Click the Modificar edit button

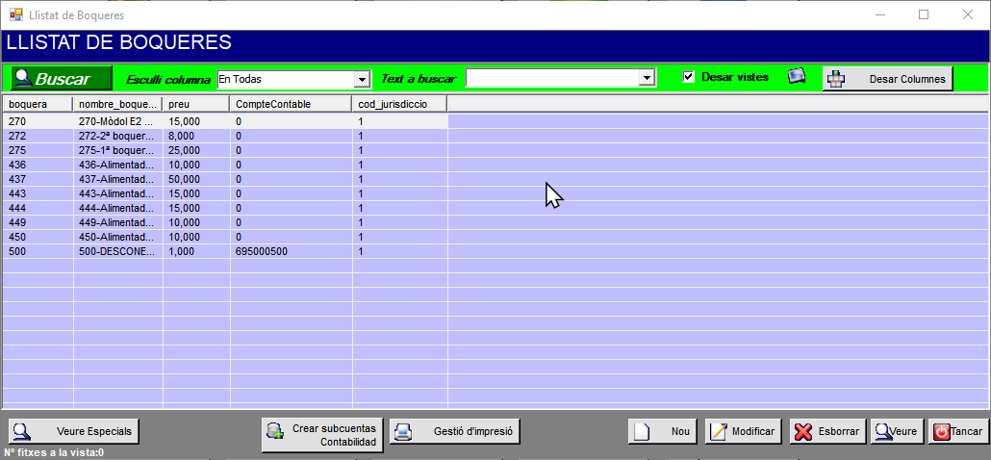point(743,432)
